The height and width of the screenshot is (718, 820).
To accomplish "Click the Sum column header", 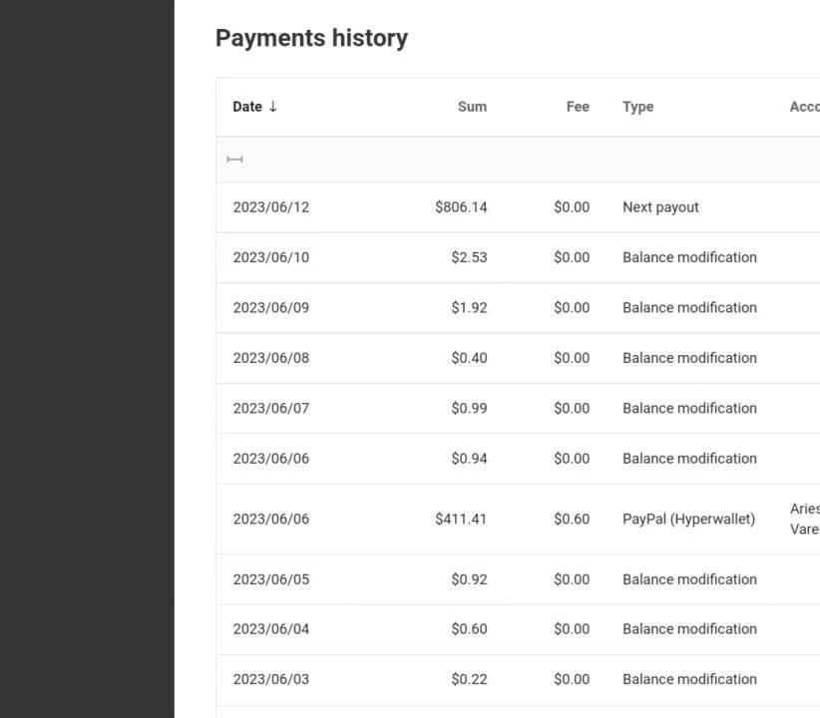I will click(472, 107).
